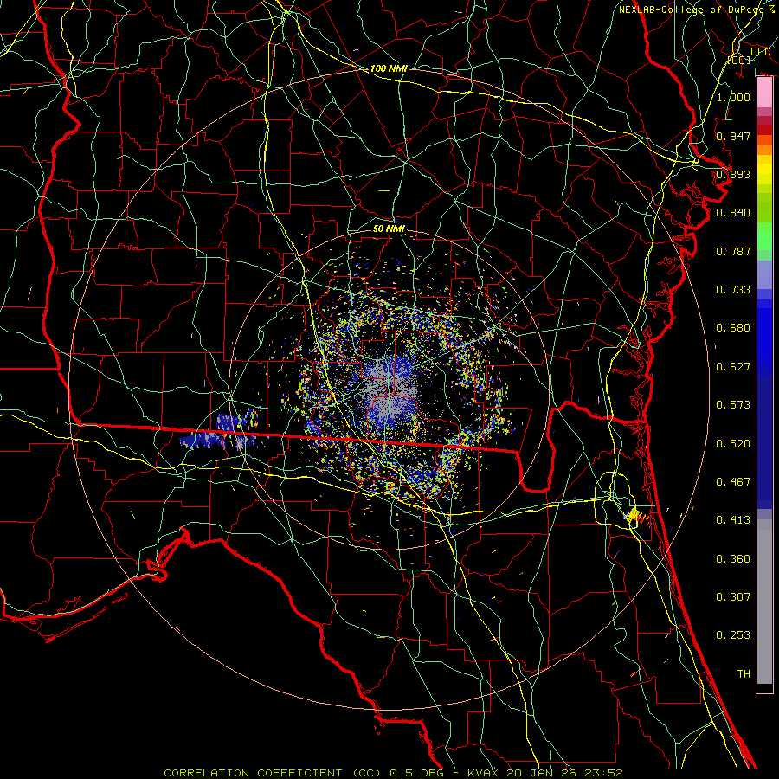
Task: Pick the gray color bar segment
Action: [764, 602]
